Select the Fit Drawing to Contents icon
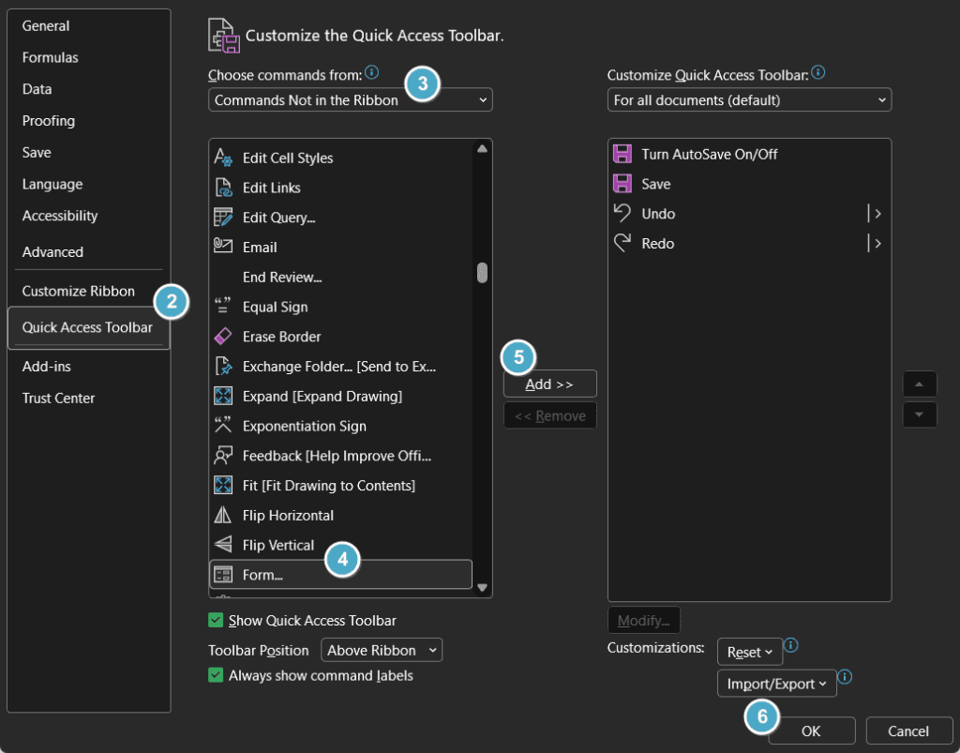 [223, 485]
